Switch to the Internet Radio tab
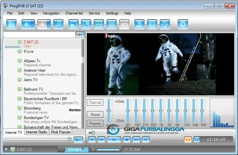The width and height of the screenshot is (238, 155). tap(36, 132)
